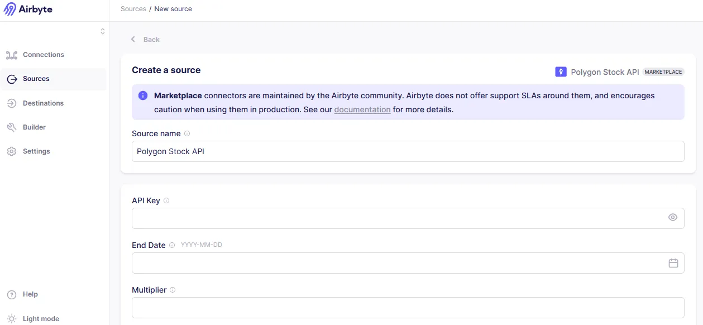Click the YYYY-MM-DD format hint
703x325 pixels.
[x=202, y=245]
